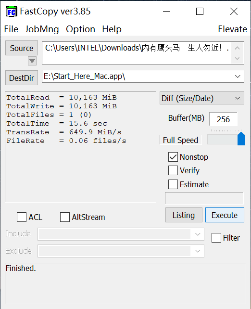Screen dimensions: 251x309
Task: Click the FastCopy app icon in title bar
Action: point(12,12)
